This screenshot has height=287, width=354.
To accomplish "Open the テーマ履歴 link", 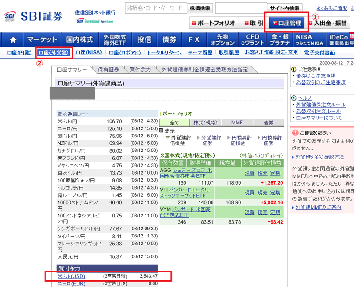I will point(200,53).
